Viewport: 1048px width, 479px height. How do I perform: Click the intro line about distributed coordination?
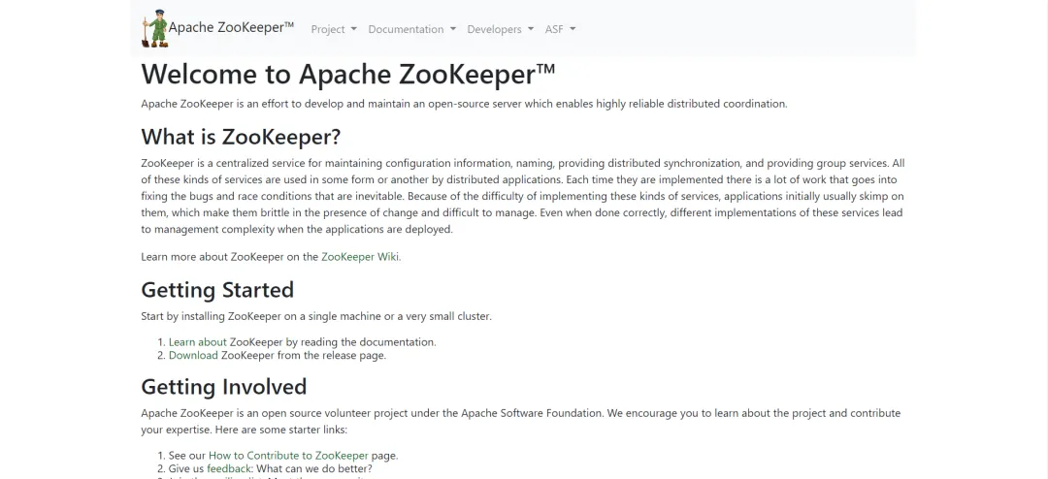[x=465, y=104]
